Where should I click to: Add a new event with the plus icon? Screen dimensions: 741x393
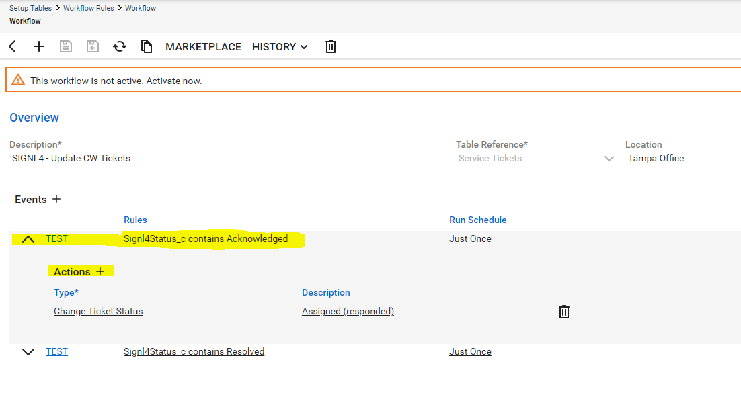56,199
